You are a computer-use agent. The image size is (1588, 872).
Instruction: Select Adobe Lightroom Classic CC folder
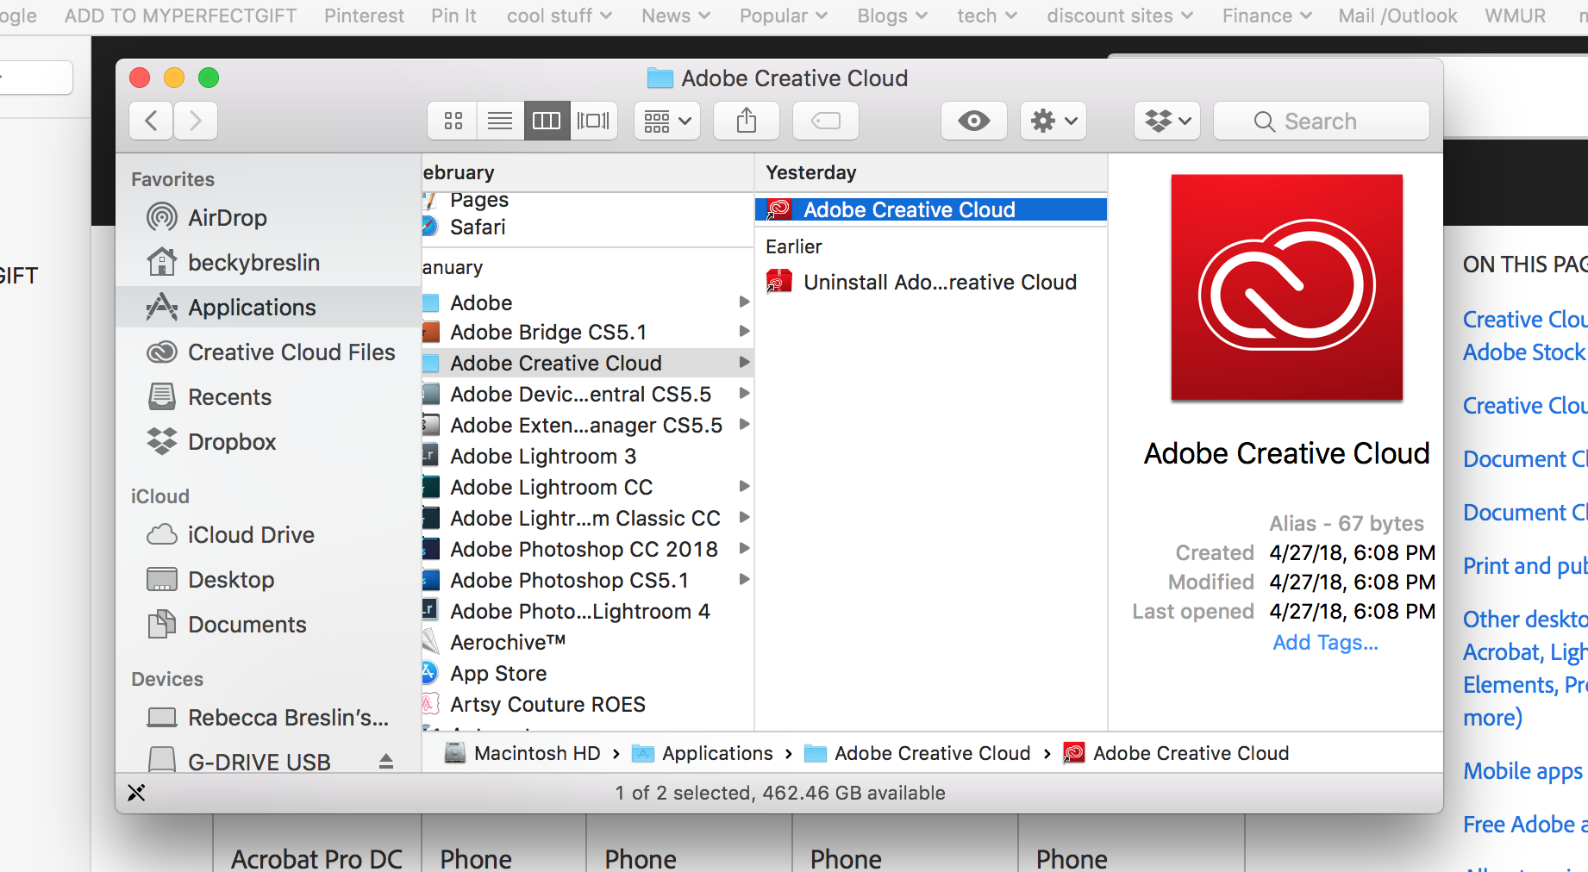588,518
